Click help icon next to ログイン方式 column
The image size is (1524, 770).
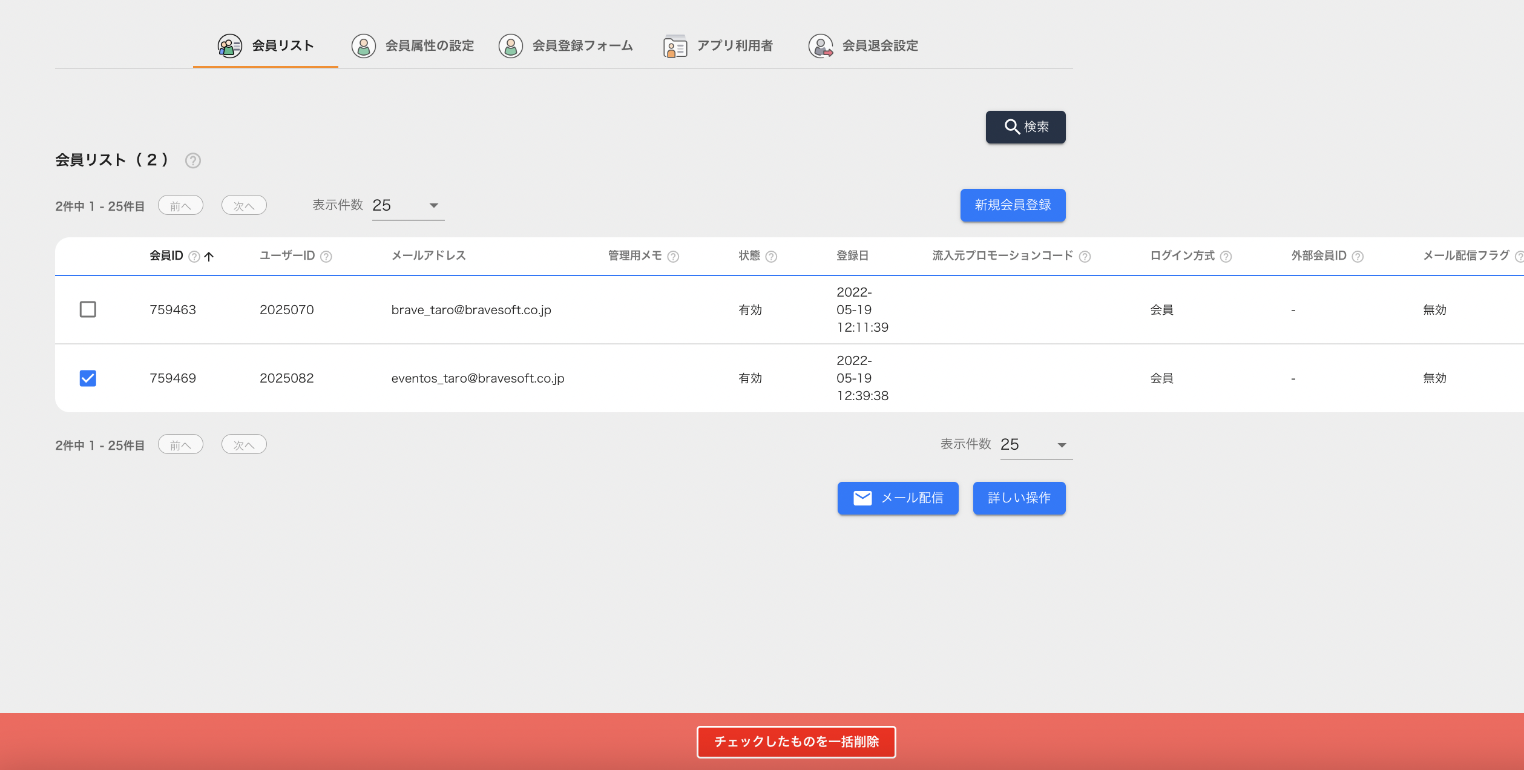(1226, 257)
